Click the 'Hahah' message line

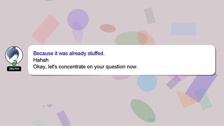(x=41, y=60)
